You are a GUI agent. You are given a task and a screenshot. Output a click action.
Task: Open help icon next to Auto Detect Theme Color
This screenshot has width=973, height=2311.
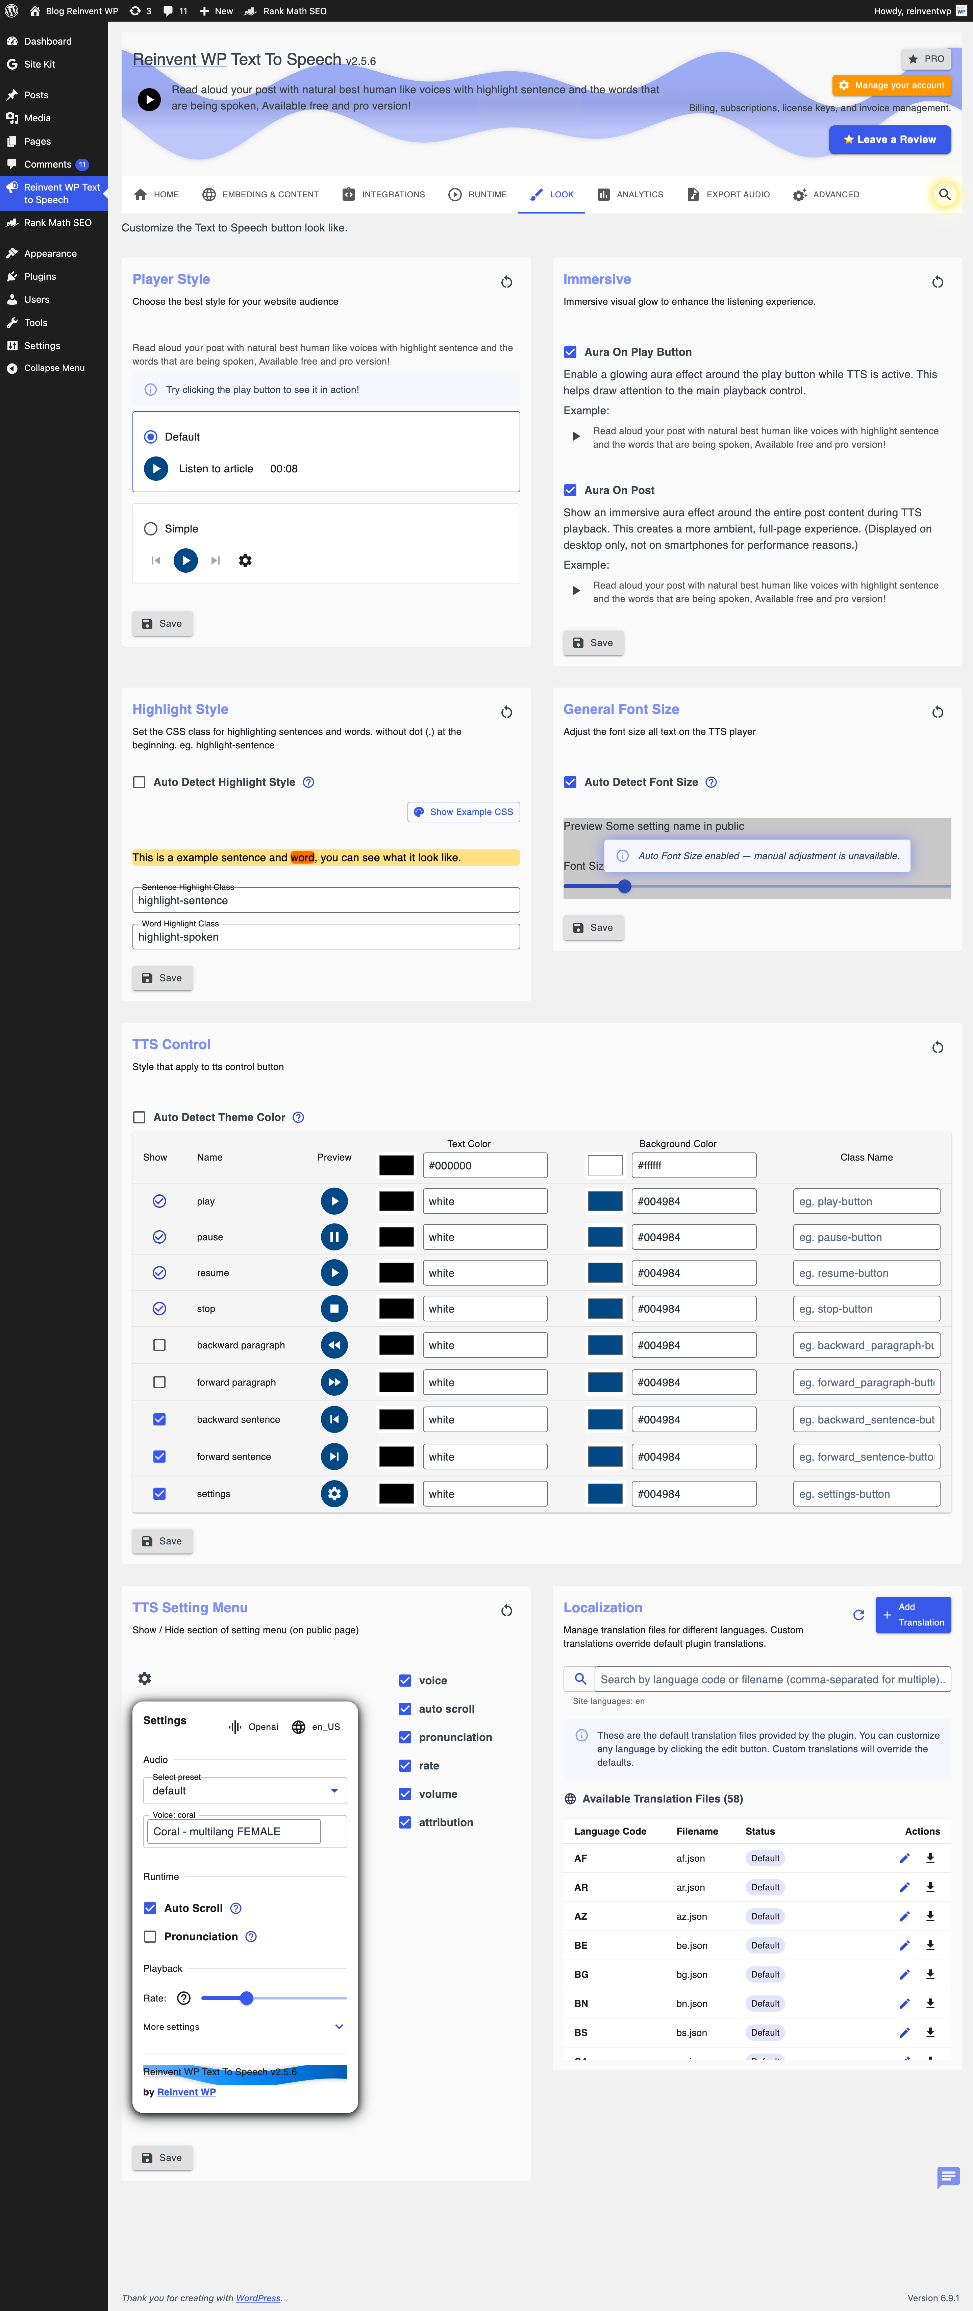[299, 1118]
